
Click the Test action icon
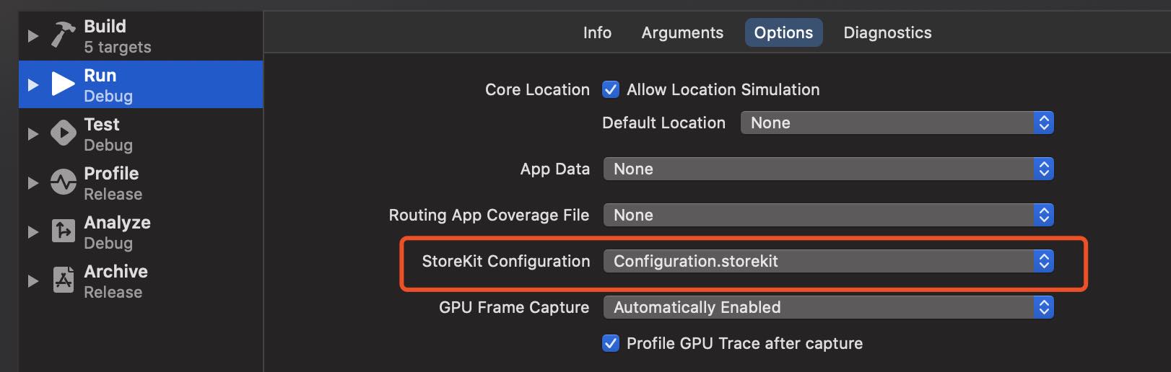(63, 133)
